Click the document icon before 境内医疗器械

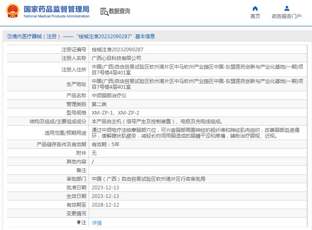coord(9,37)
